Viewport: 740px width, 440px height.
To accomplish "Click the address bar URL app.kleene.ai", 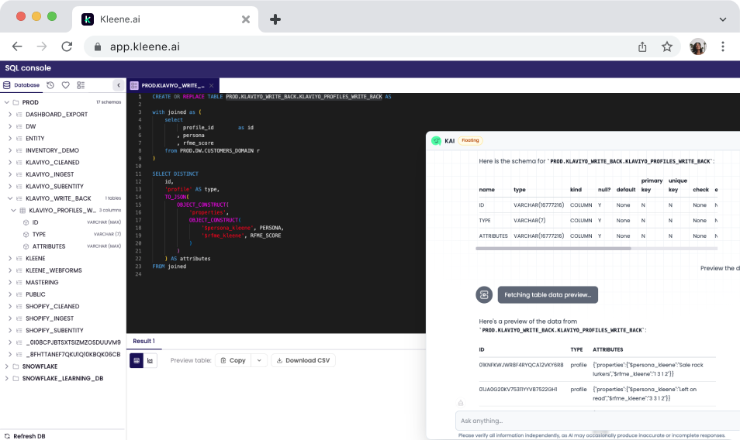I will click(x=145, y=46).
